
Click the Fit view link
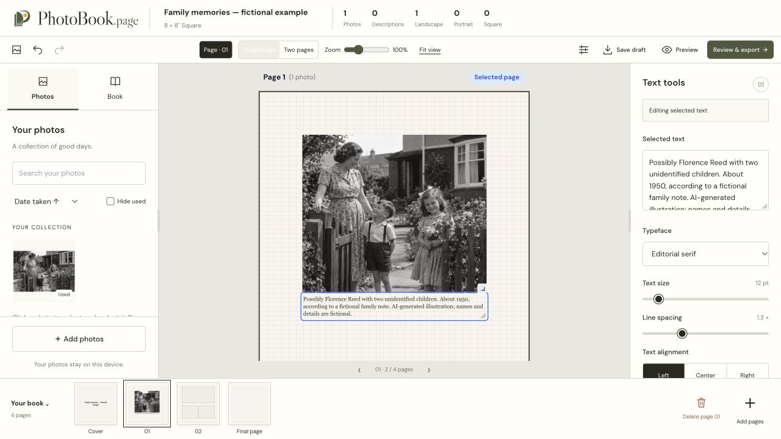pyautogui.click(x=430, y=50)
